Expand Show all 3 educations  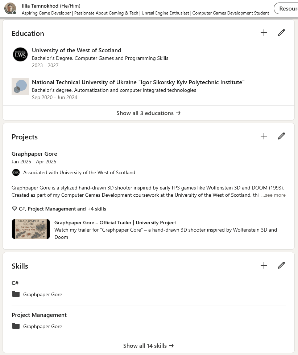click(x=148, y=113)
